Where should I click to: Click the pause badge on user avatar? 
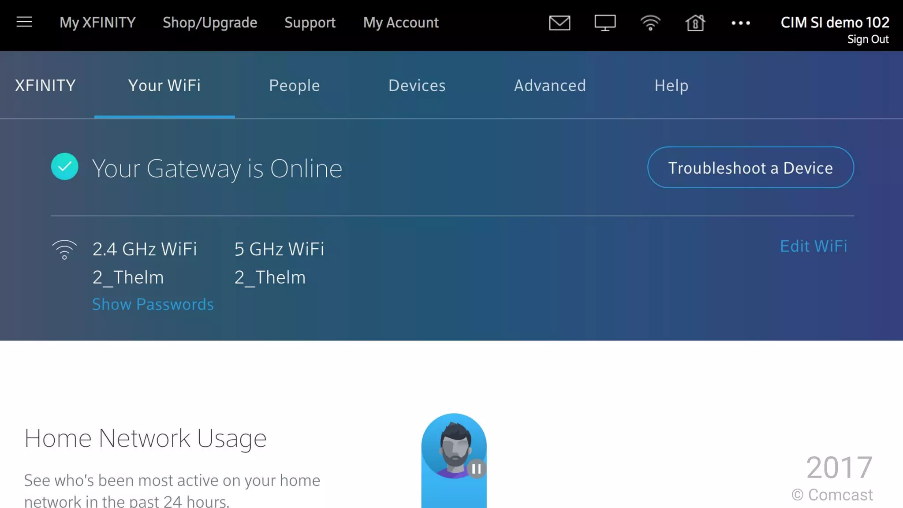pyautogui.click(x=476, y=469)
